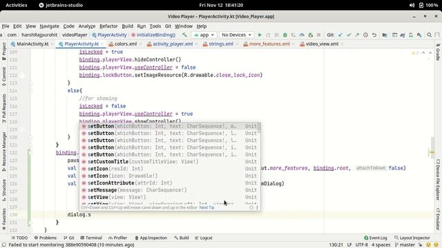Open the Refactor menu
The width and height of the screenshot is (442, 248).
[108, 26]
